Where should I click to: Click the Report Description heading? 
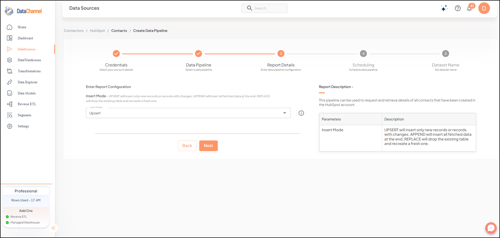click(x=336, y=87)
